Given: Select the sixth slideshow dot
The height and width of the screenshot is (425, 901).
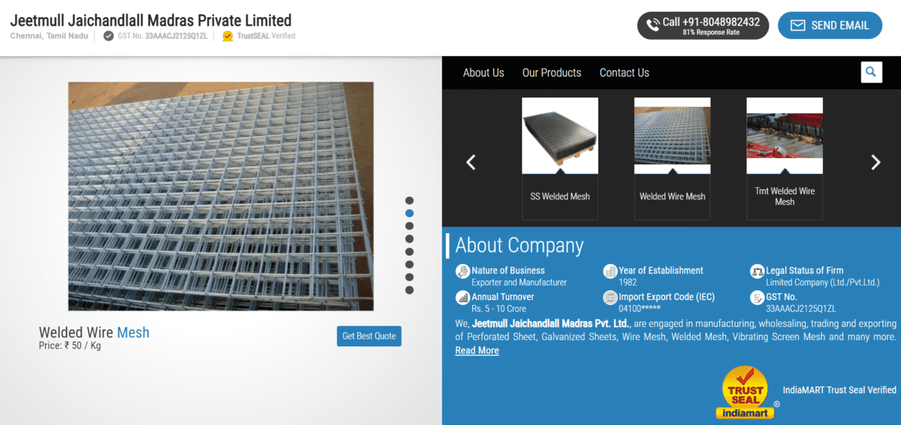Looking at the screenshot, I should 409,264.
